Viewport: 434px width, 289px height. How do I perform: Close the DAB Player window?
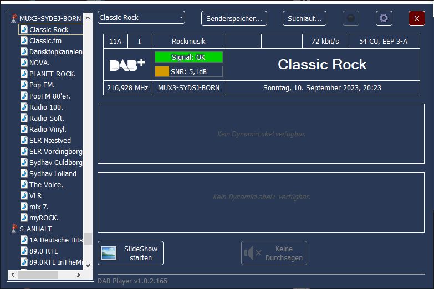pyautogui.click(x=416, y=18)
